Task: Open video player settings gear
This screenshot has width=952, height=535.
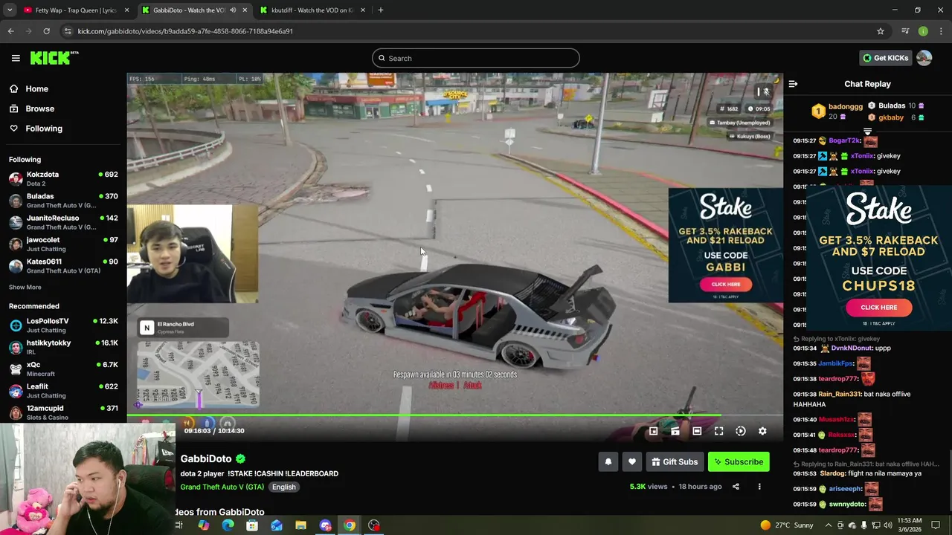Action: [762, 431]
